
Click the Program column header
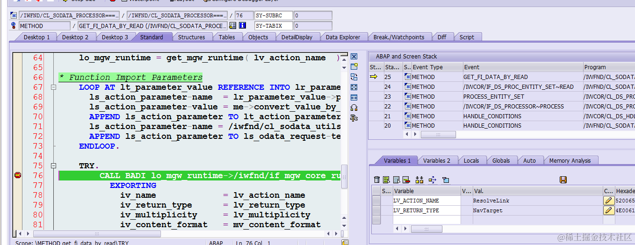tap(609, 67)
